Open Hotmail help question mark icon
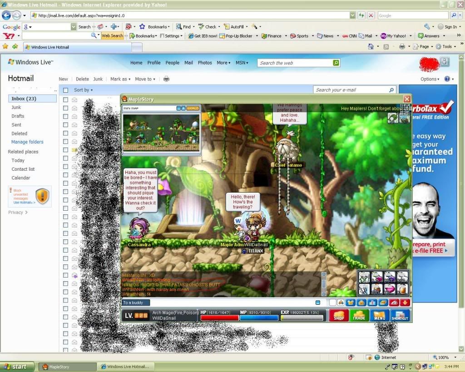This screenshot has height=372, width=465. [x=447, y=79]
